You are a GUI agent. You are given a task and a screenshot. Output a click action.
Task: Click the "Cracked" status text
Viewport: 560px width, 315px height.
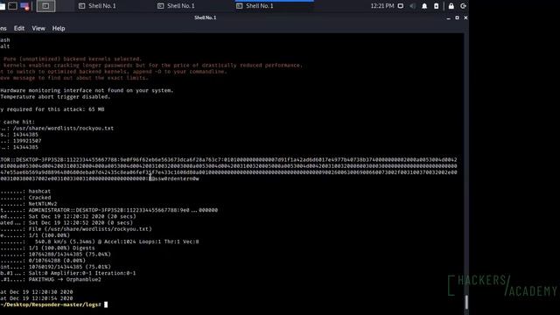pos(39,198)
